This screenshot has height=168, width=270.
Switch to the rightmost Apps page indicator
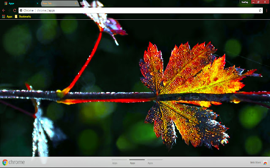(155, 162)
